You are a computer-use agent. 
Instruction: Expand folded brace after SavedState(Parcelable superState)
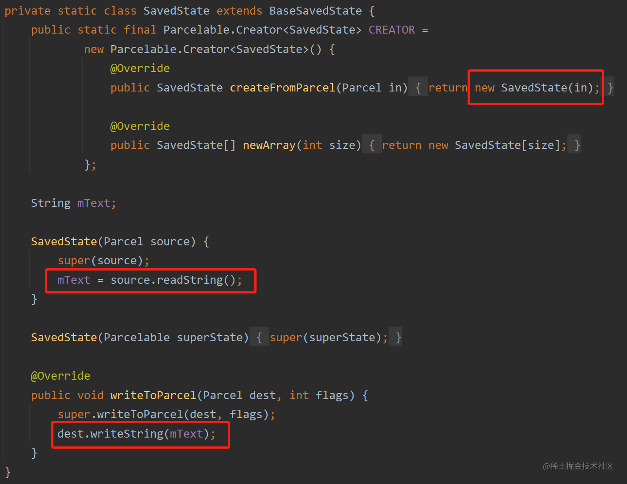(259, 338)
